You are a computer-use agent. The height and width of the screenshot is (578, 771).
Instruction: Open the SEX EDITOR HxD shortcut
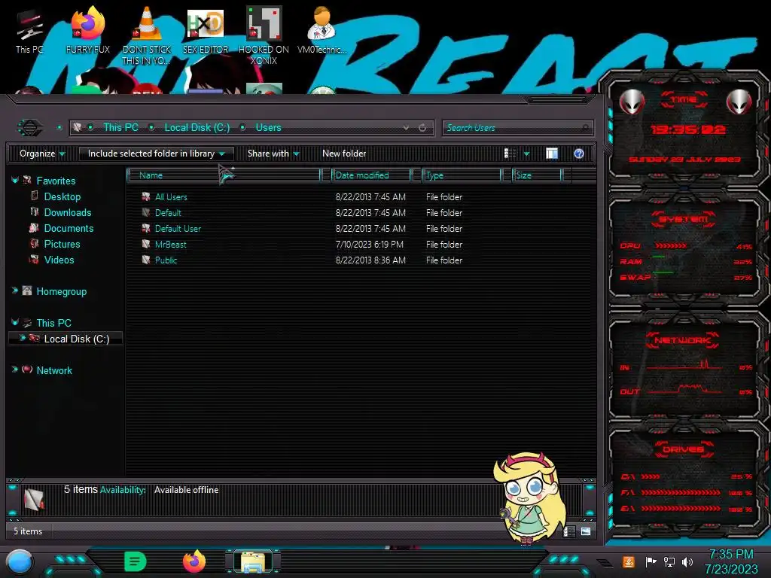coord(206,32)
